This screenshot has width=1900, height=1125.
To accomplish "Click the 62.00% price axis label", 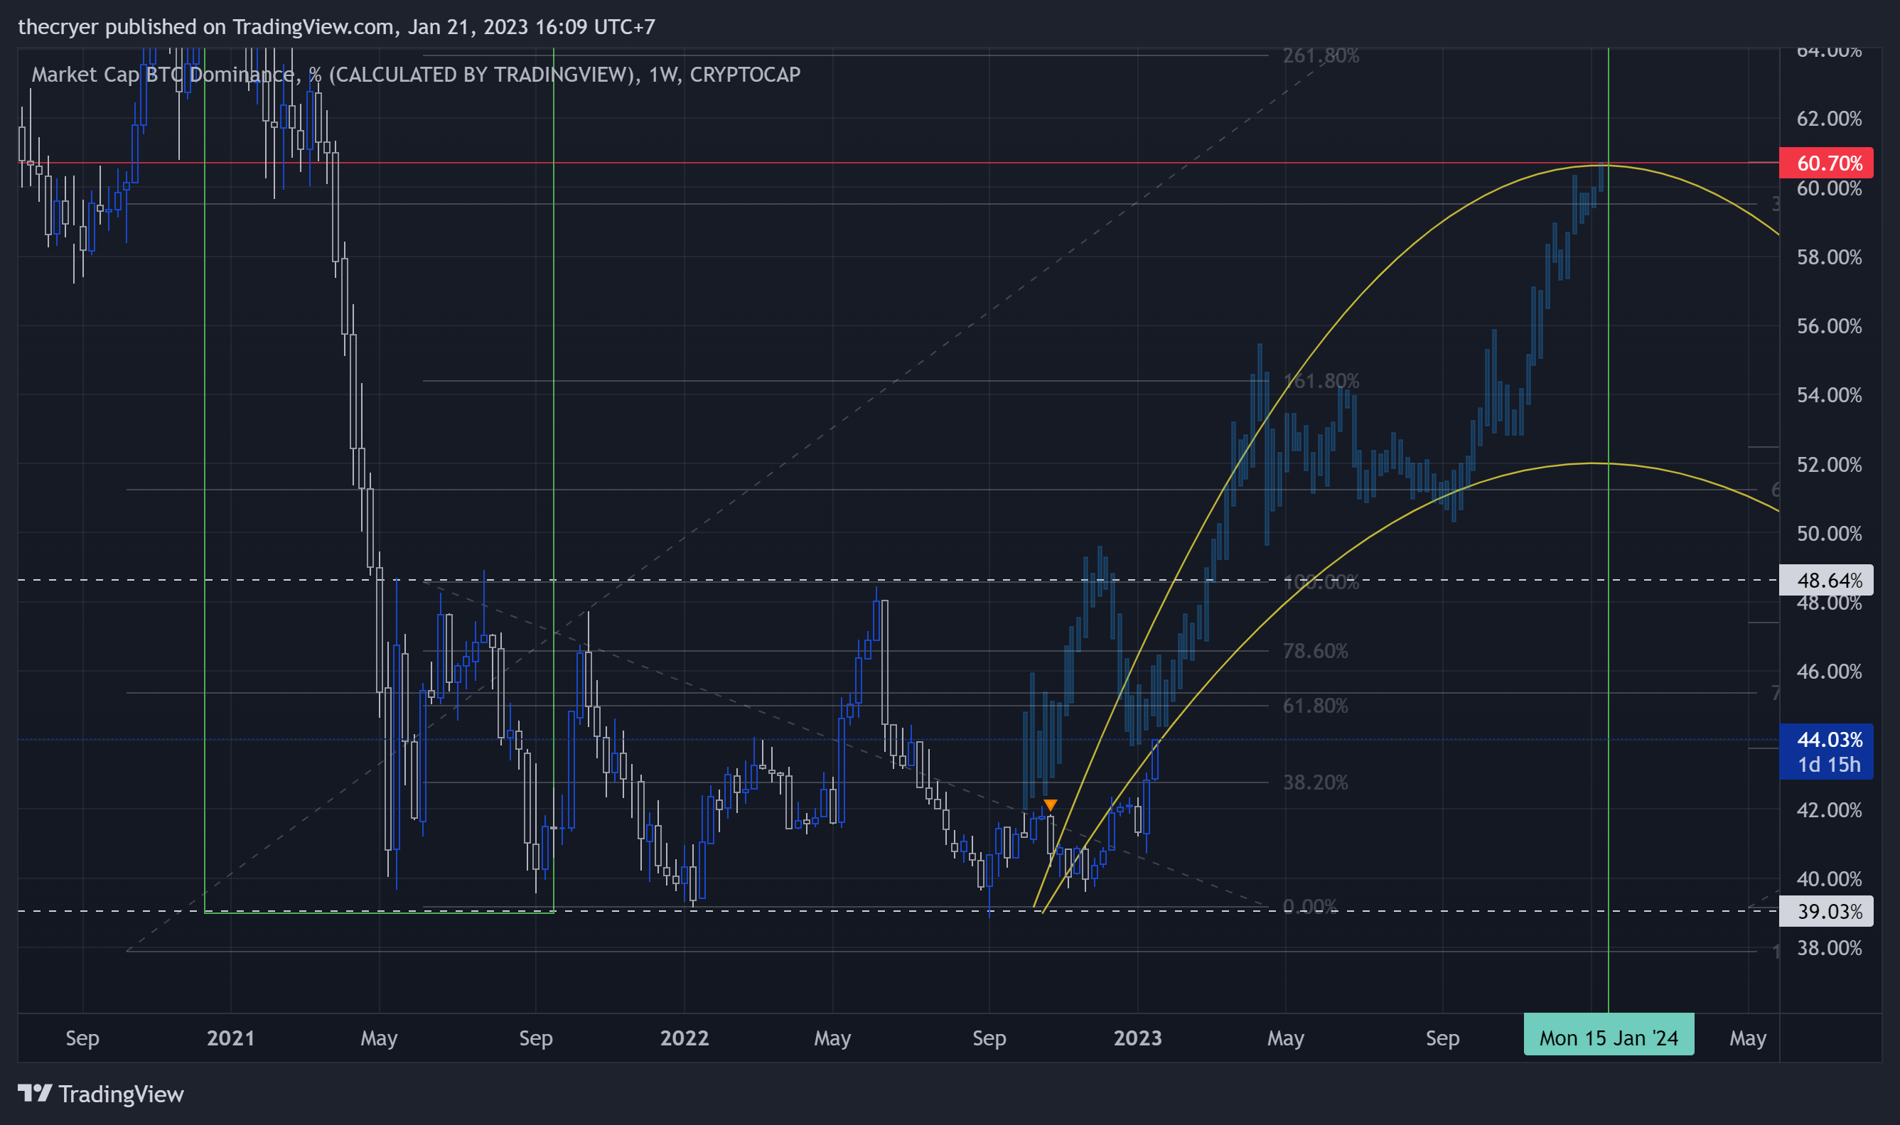I will click(1829, 118).
